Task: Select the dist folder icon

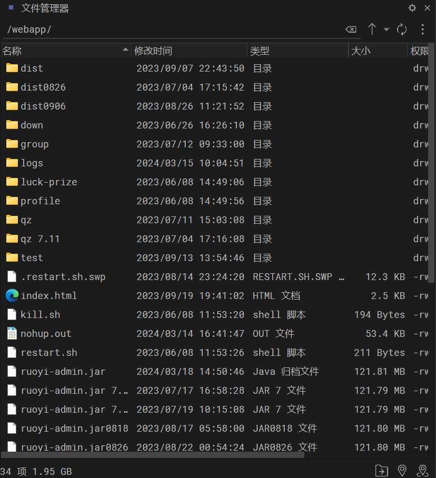Action: click(12, 68)
